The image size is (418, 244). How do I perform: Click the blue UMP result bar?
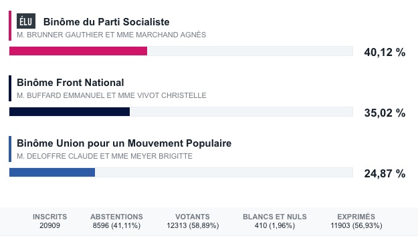pos(52,172)
